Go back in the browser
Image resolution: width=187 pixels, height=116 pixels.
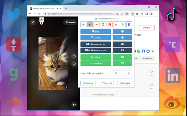(30, 14)
